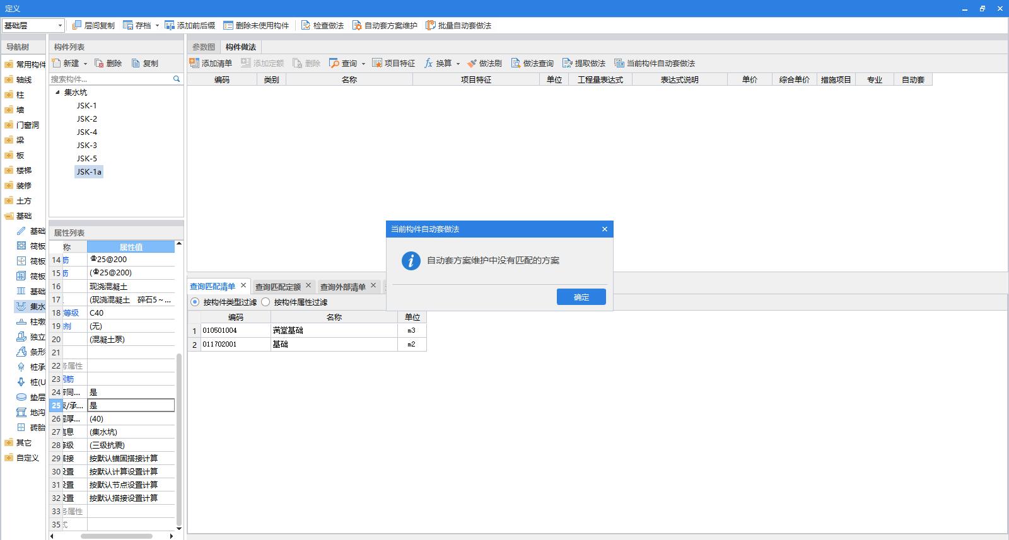This screenshot has width=1009, height=540.
Task: Open the 基础层 floor dropdown
Action: pyautogui.click(x=33, y=25)
